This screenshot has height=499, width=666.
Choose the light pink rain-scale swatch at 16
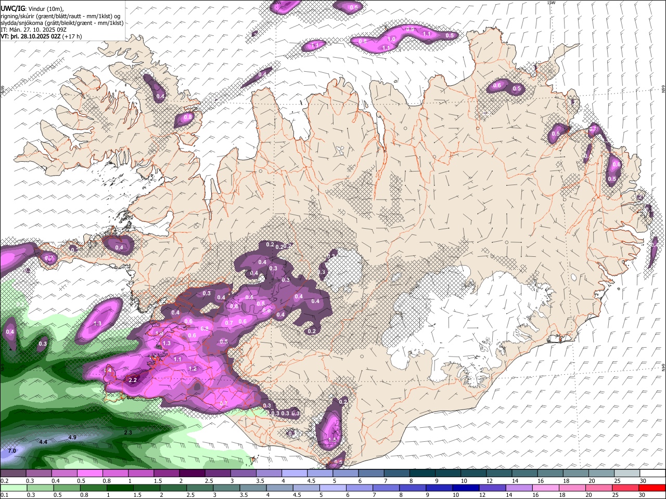pos(546,488)
